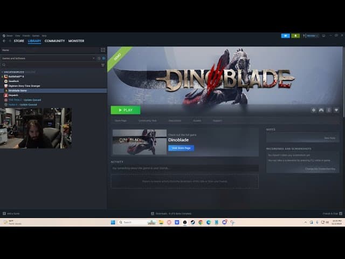Screen dimensions: 345x259
Task: Open the COMMUNITY tab
Action: [x=54, y=41]
